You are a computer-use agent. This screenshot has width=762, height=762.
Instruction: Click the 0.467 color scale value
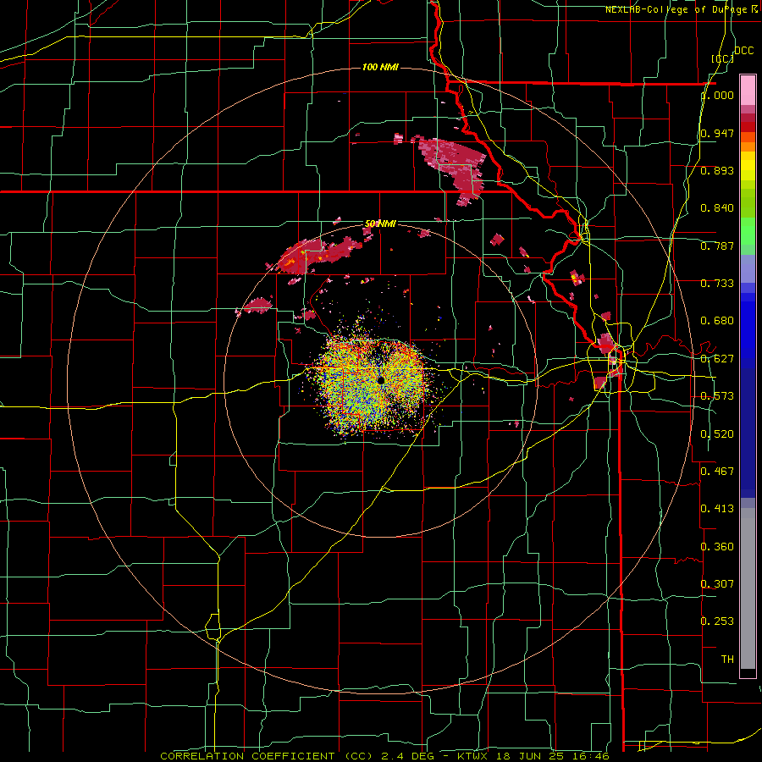pyautogui.click(x=717, y=471)
